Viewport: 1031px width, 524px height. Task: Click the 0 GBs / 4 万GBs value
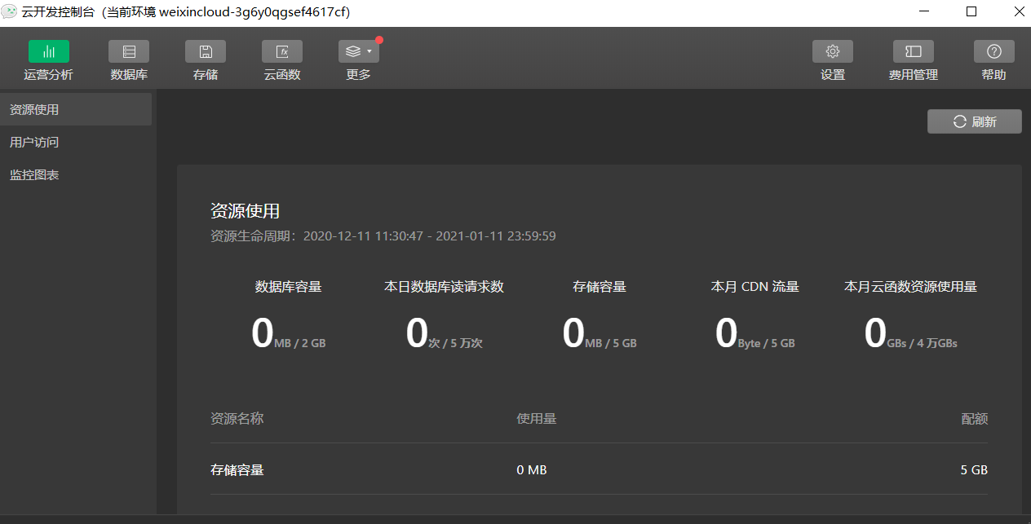(910, 334)
